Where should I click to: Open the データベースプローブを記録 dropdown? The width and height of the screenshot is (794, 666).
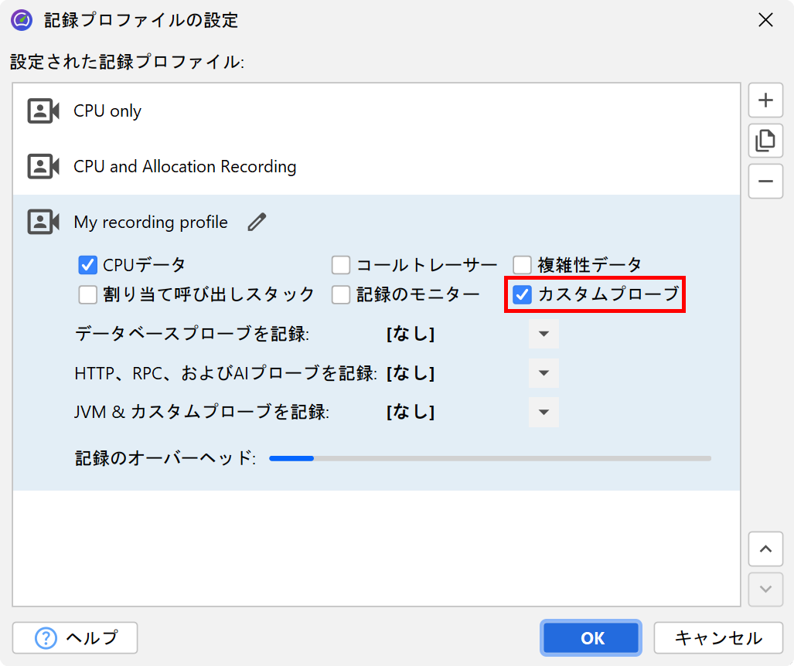[544, 335]
